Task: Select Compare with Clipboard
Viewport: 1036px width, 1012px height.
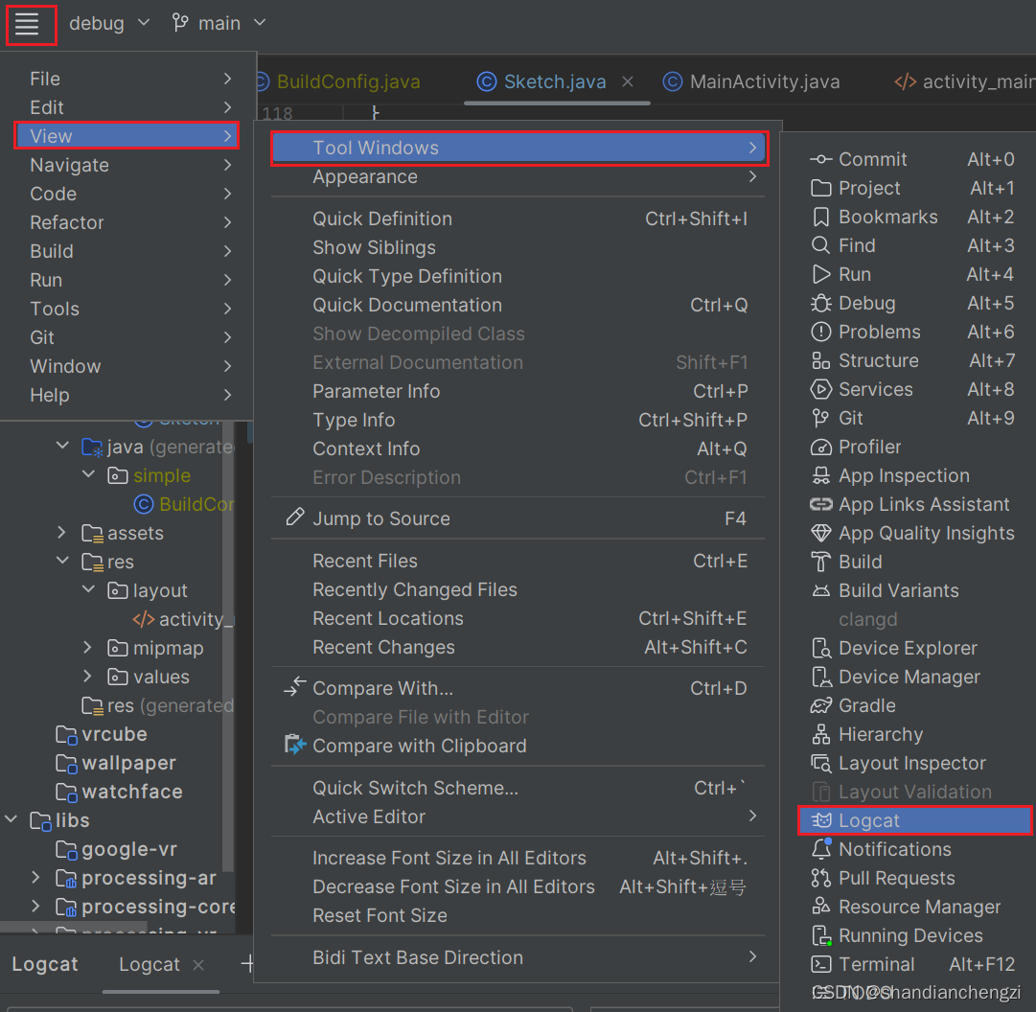Action: [518, 746]
